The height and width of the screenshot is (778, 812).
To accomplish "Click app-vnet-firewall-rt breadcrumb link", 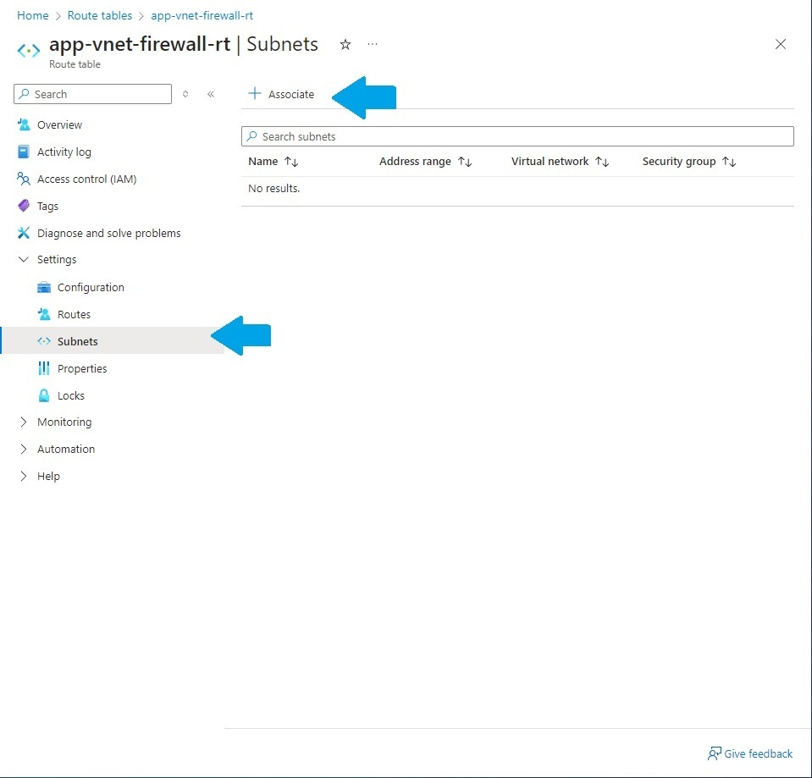I will point(202,15).
